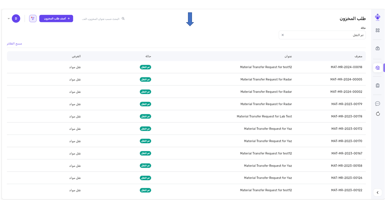Image resolution: width=388 pixels, height=204 pixels.
Task: Click the briefcase icon in the sidebar
Action: (x=377, y=48)
